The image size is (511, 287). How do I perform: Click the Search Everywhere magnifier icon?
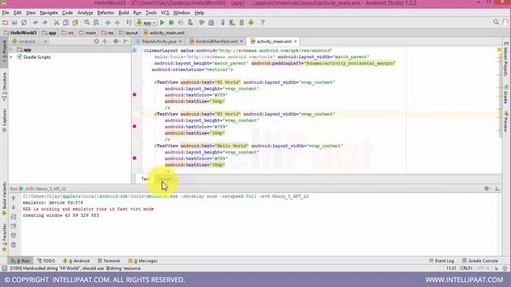point(496,22)
